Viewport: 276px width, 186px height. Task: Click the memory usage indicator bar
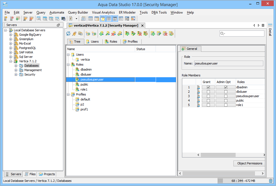(243, 181)
